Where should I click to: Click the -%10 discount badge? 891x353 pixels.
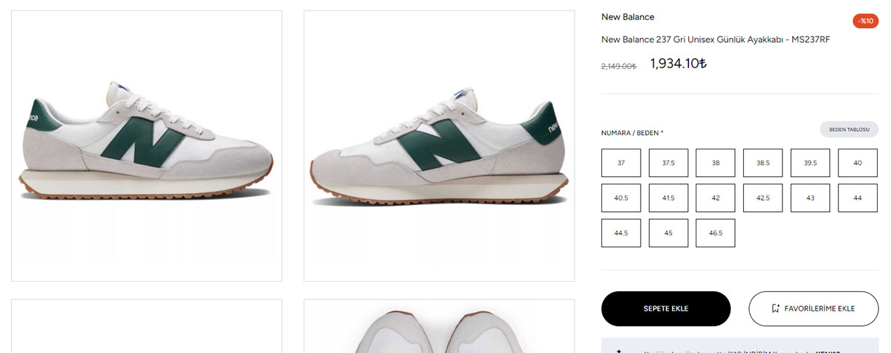click(865, 21)
